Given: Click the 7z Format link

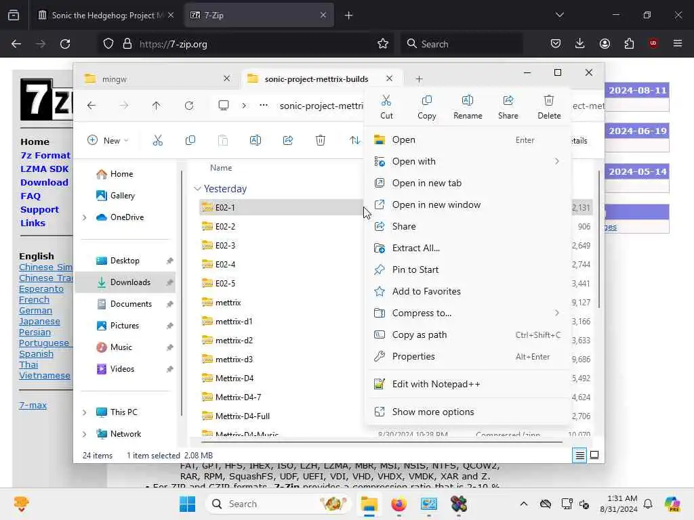Looking at the screenshot, I should tap(45, 155).
